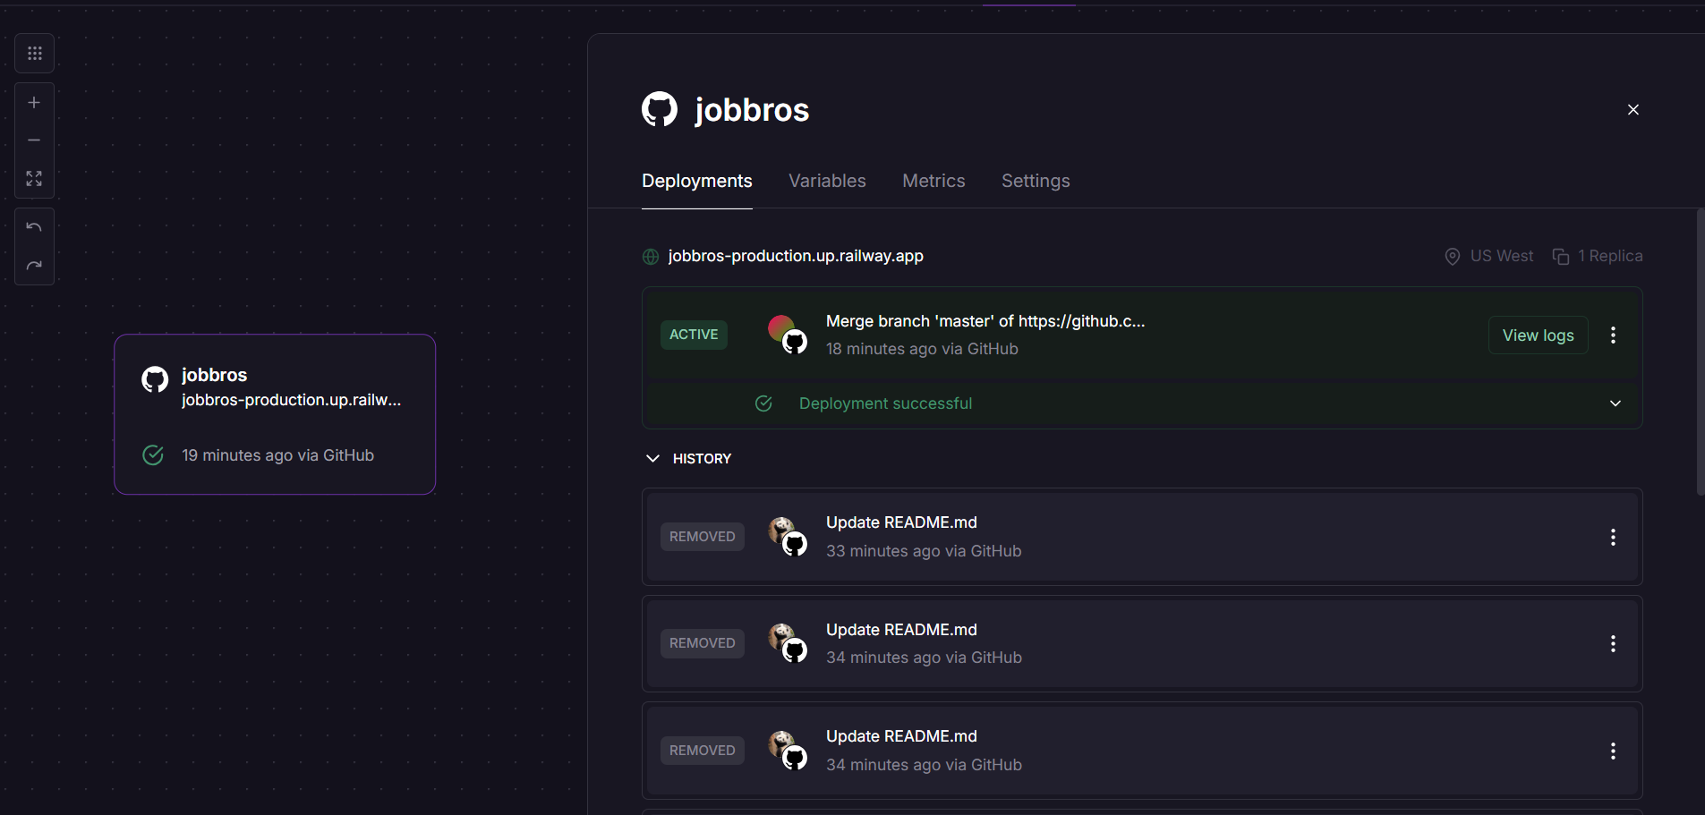The width and height of the screenshot is (1705, 815).
Task: Click the ACTIVE status badge
Action: tap(694, 335)
